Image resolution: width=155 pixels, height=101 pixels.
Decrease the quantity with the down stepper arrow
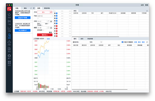(x=49, y=28)
